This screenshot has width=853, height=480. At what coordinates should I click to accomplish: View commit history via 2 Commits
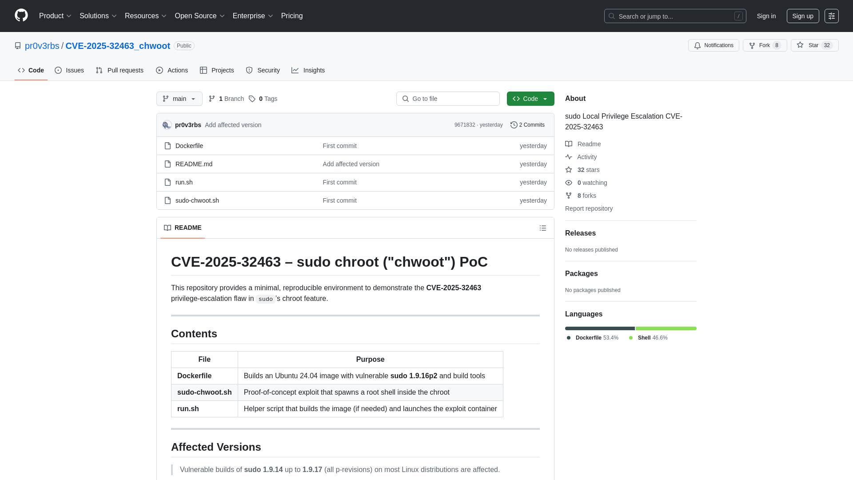coord(527,125)
